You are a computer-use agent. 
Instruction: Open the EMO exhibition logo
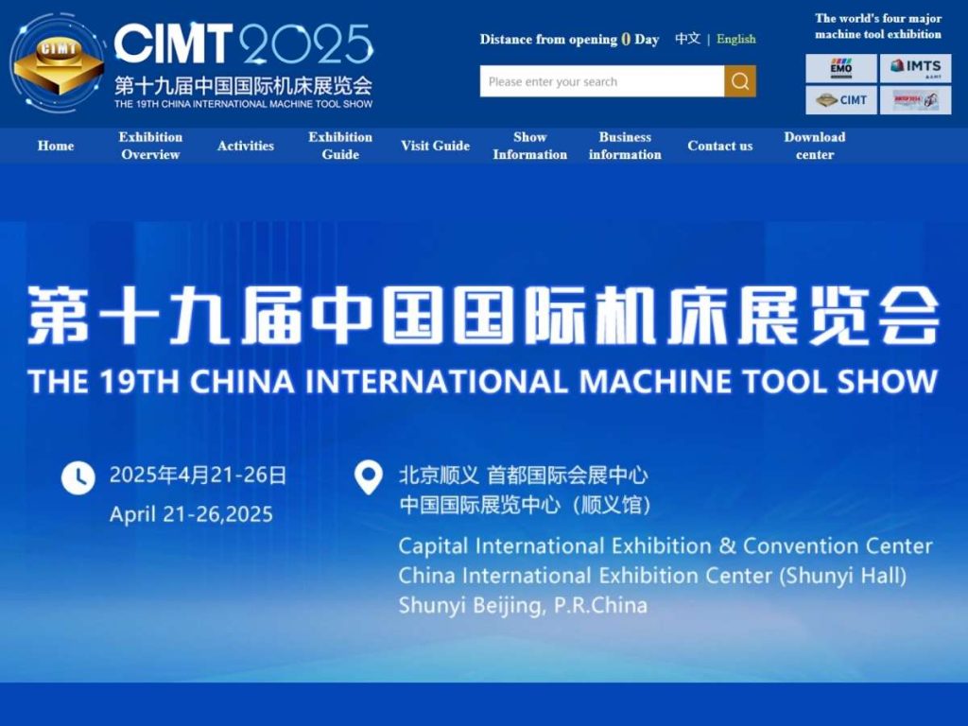[x=840, y=68]
